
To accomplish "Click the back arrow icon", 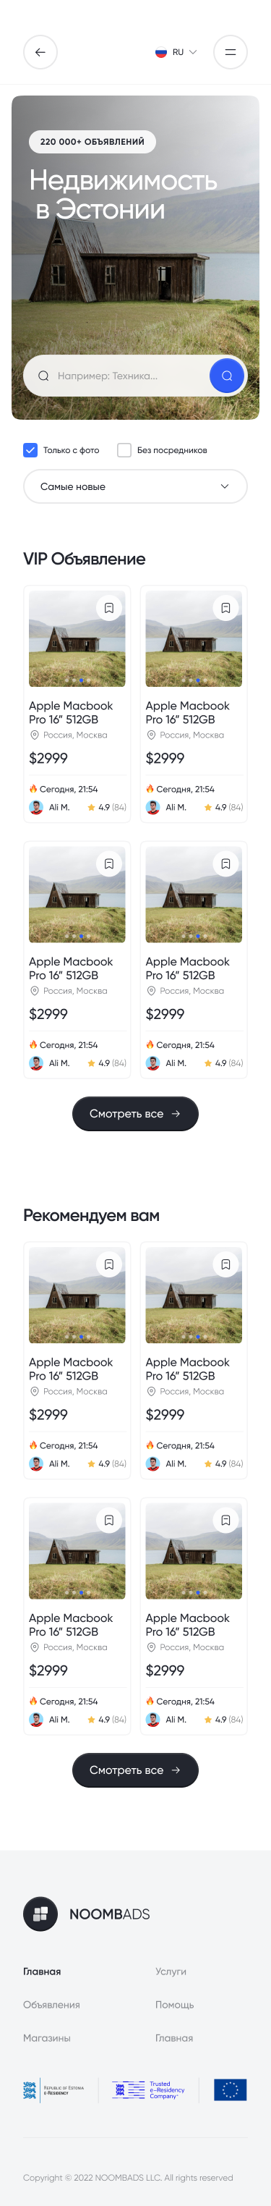I will point(40,52).
